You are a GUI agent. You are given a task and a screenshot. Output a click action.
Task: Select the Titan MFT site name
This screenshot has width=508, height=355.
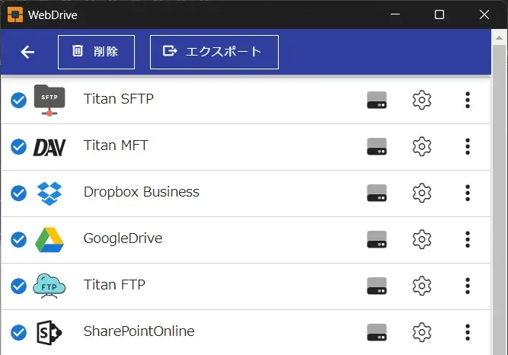115,146
